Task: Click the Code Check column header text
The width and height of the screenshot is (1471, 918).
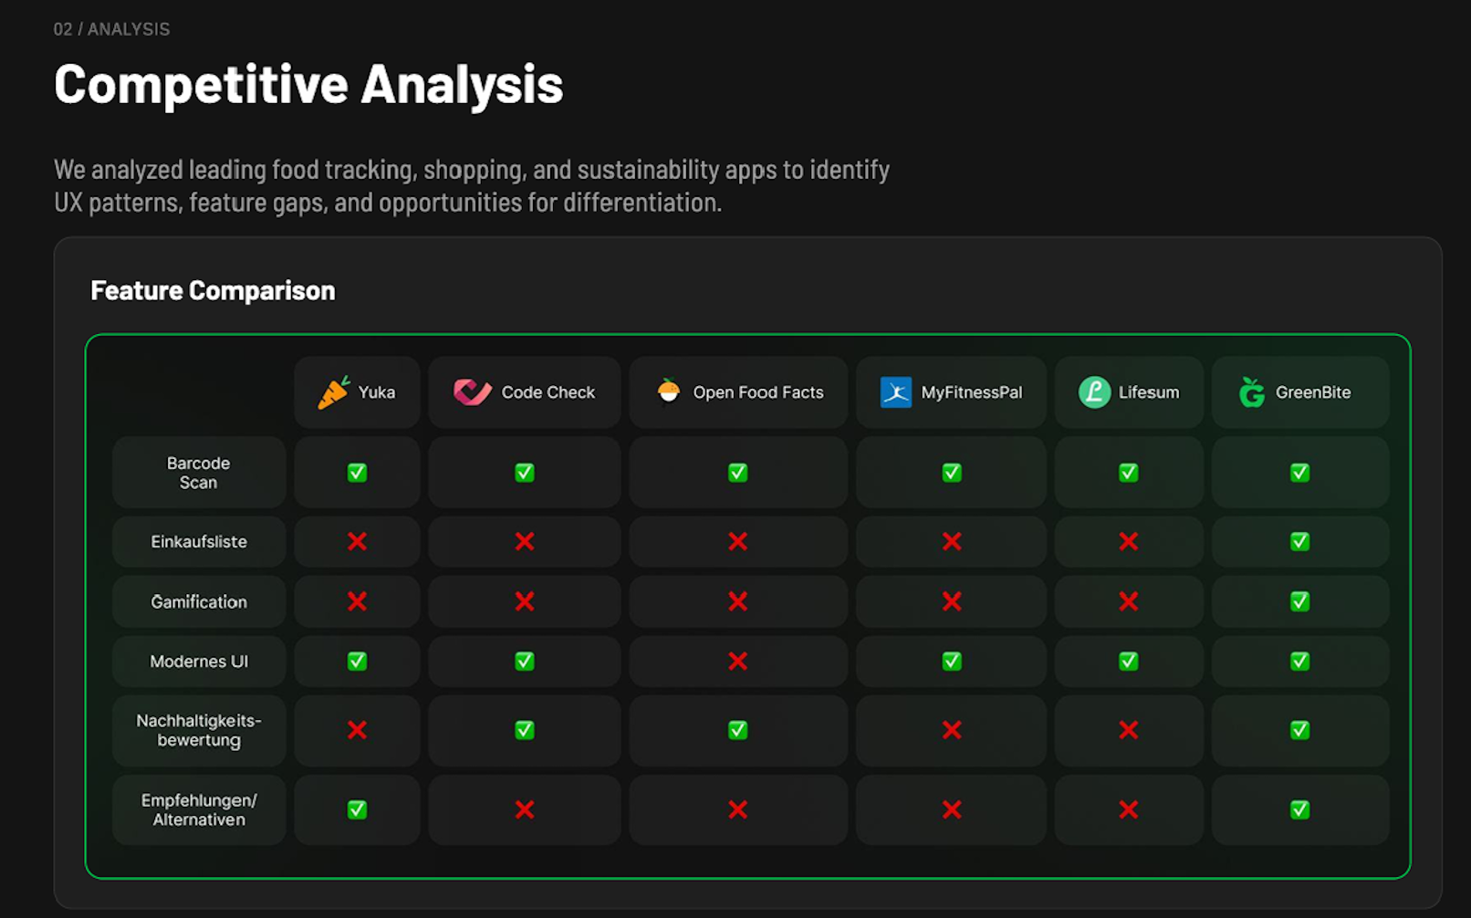Action: (548, 392)
